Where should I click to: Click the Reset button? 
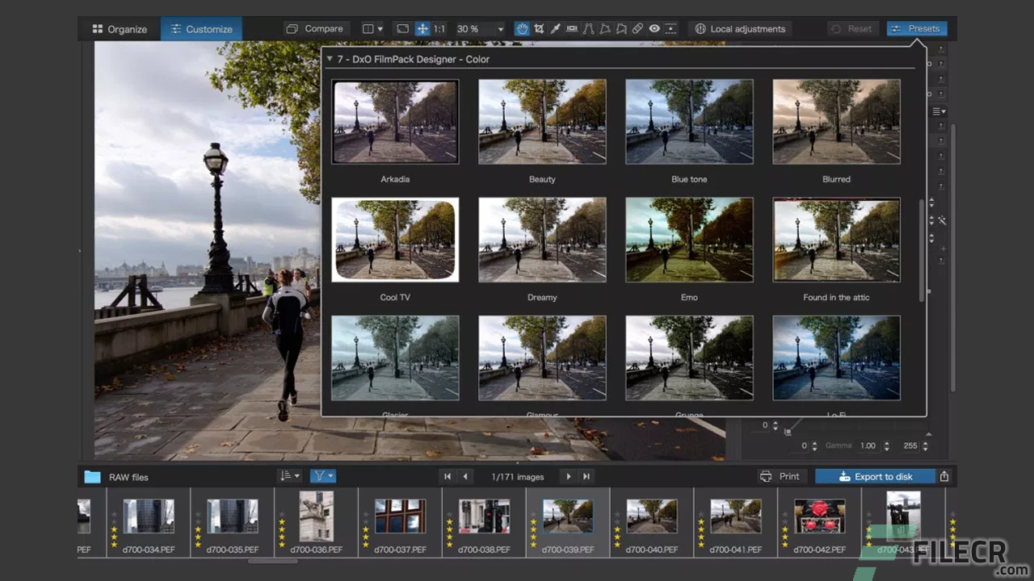[x=851, y=28]
